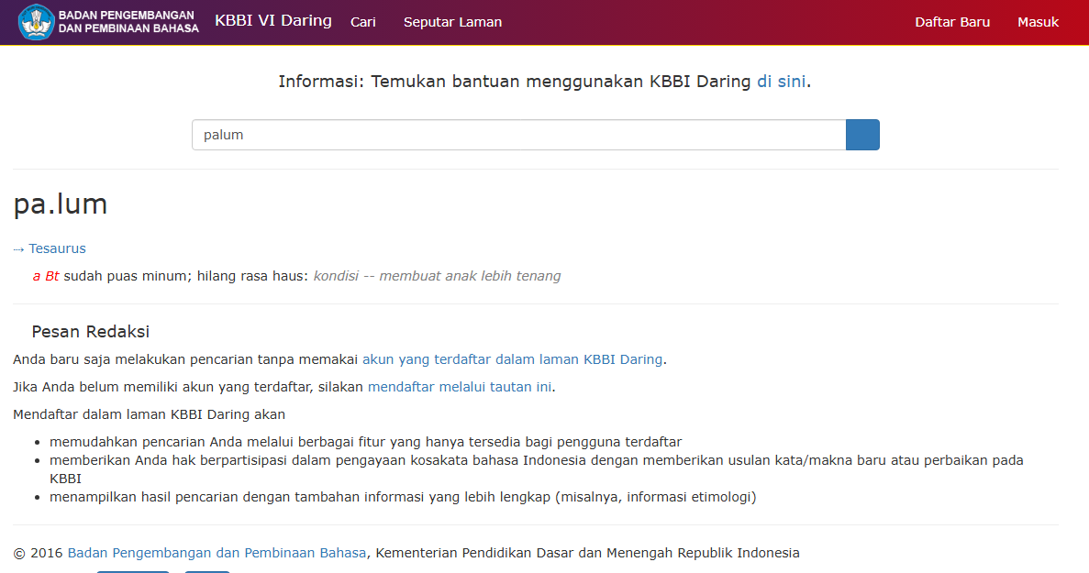Click example sentence 'kondisi -- membuat anak lebih tenang'
The width and height of the screenshot is (1089, 573).
437,276
